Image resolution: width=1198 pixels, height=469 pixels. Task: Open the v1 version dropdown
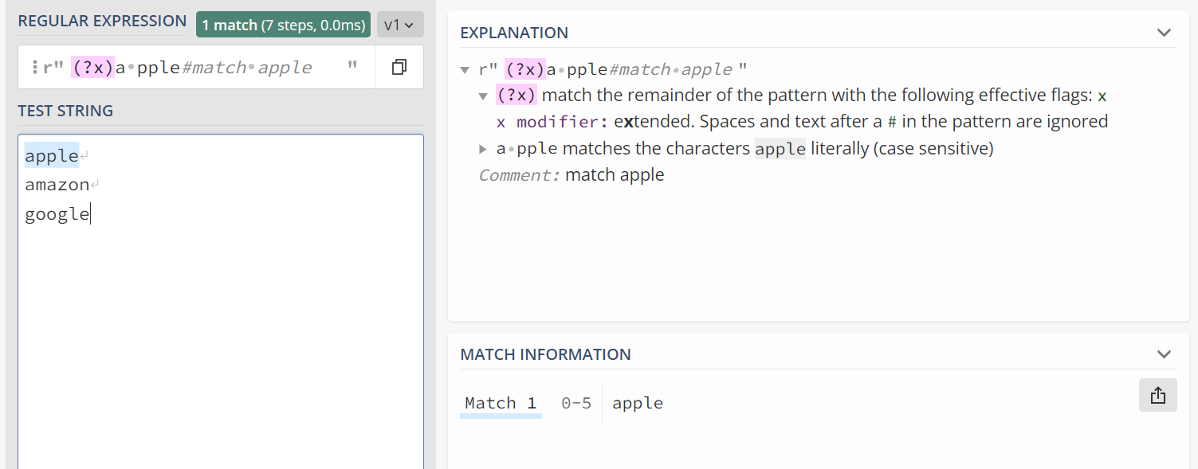pos(399,25)
